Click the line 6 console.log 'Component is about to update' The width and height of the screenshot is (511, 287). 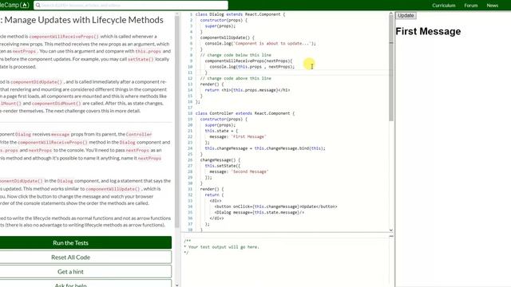260,43
